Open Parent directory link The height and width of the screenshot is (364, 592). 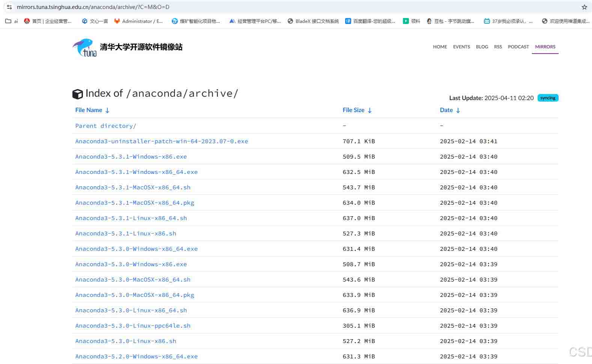[106, 126]
